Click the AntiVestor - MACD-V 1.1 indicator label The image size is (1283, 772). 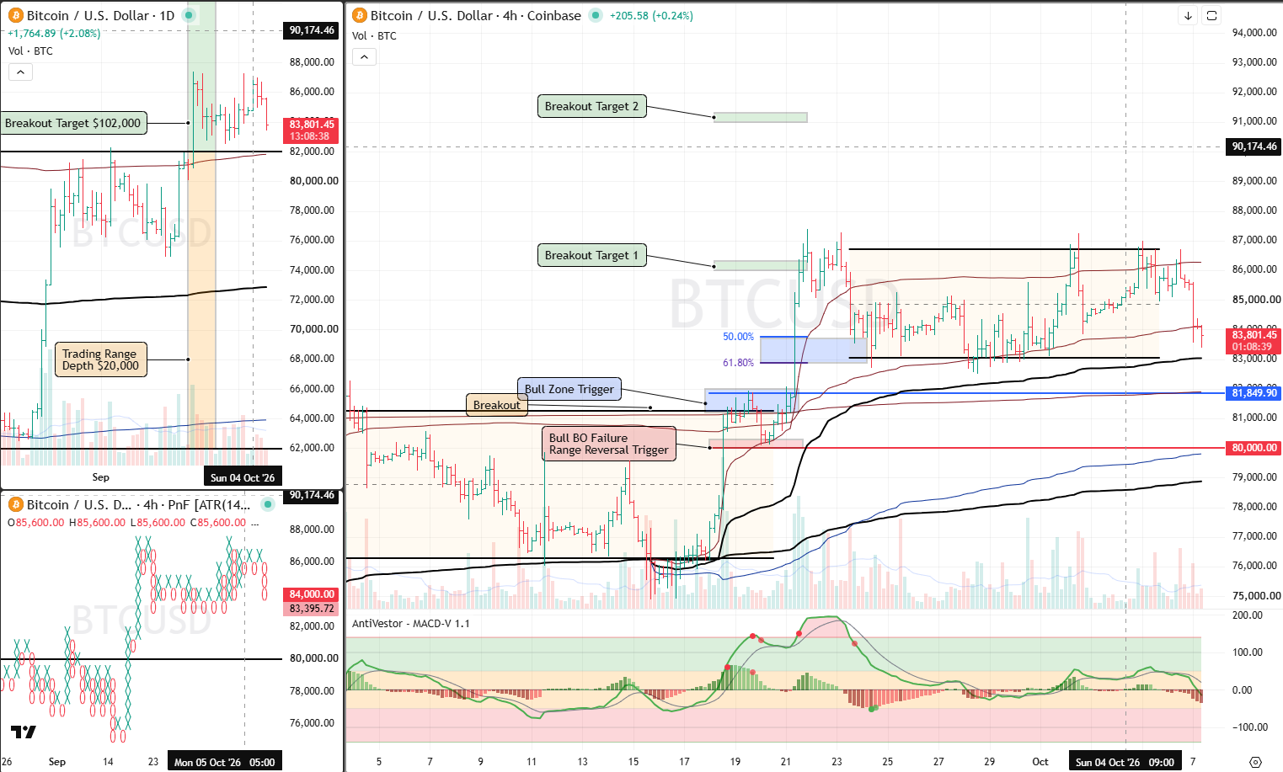[411, 624]
